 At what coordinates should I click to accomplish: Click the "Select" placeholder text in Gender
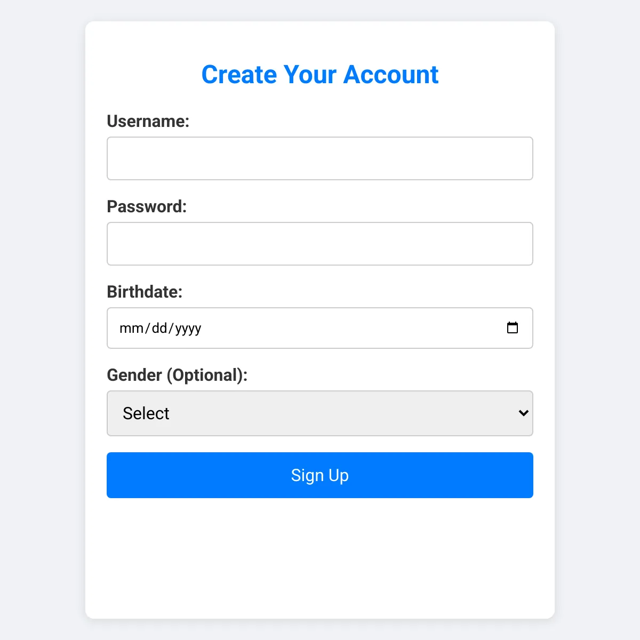tap(146, 413)
